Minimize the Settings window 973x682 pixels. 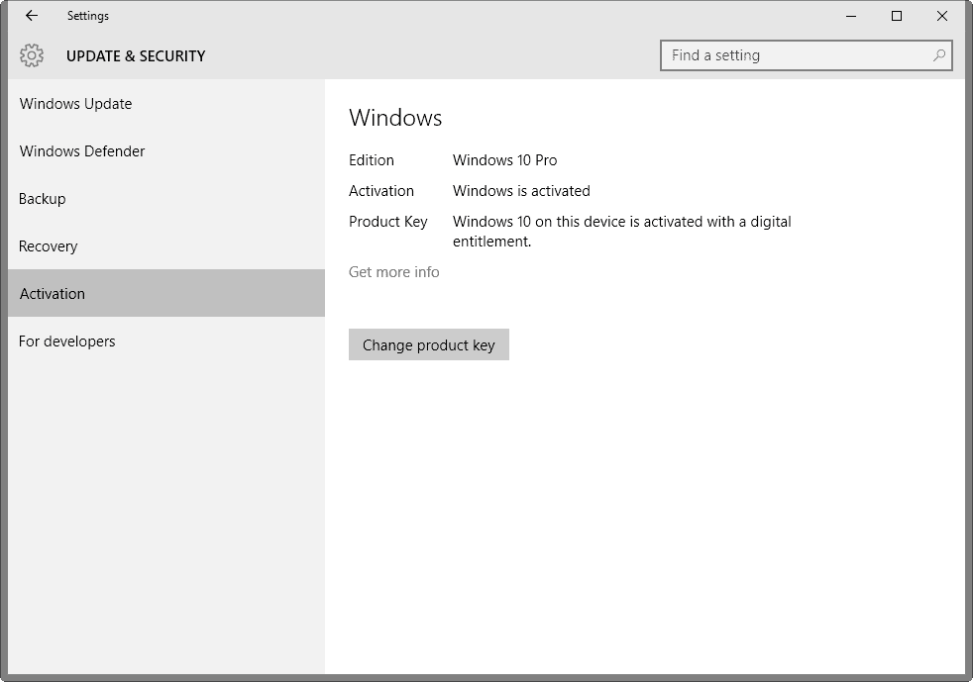tap(851, 16)
